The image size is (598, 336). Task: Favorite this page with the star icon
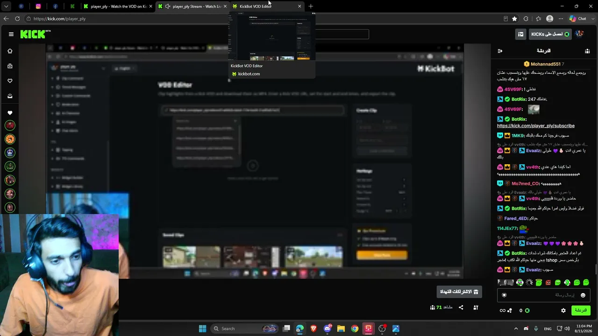pyautogui.click(x=514, y=19)
